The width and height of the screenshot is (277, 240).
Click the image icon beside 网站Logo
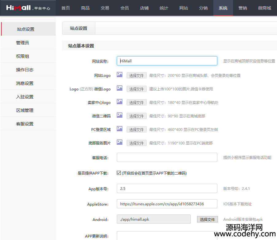(120, 75)
